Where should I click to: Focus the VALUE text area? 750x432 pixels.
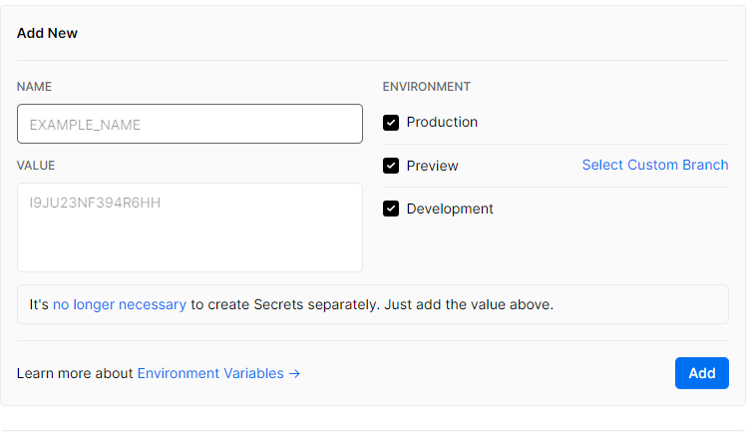coord(189,227)
